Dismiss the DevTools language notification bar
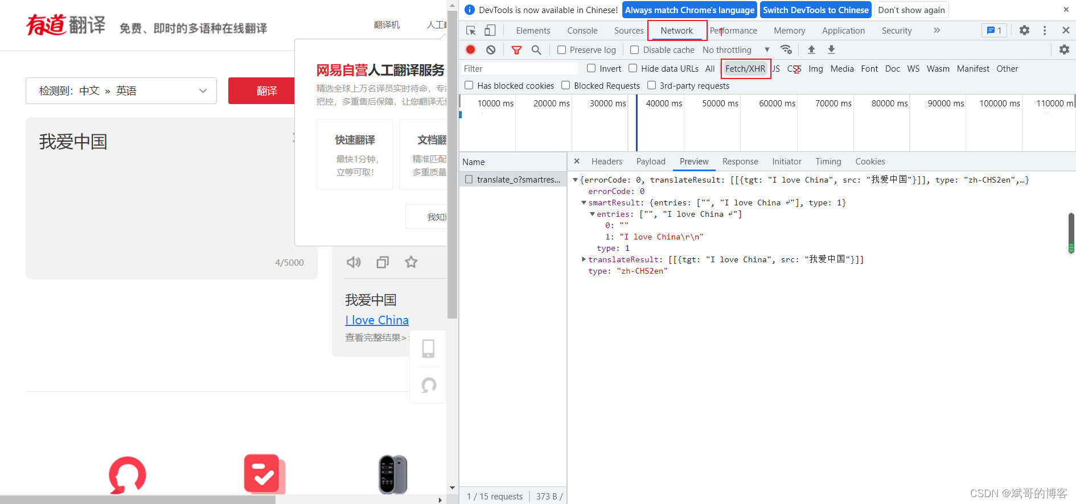Viewport: 1076px width, 504px height. (1066, 10)
